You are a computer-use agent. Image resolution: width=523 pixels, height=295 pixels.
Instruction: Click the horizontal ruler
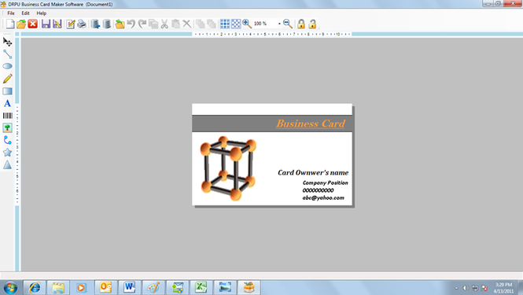coord(272,34)
